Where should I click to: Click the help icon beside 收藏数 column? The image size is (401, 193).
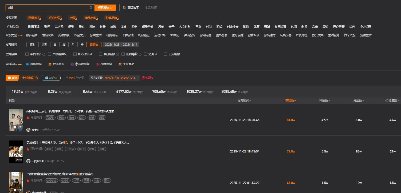coord(387,100)
